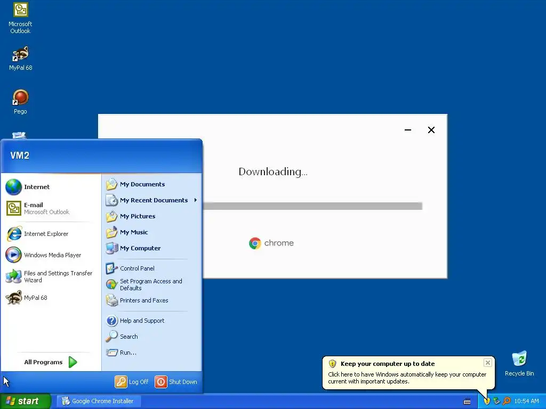The width and height of the screenshot is (546, 409).
Task: Close the Chrome installer window
Action: point(431,130)
